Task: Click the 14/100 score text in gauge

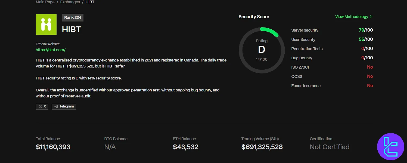Action: (x=262, y=59)
